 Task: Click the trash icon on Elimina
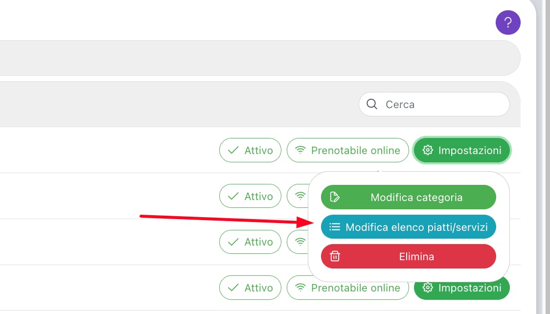coord(335,256)
